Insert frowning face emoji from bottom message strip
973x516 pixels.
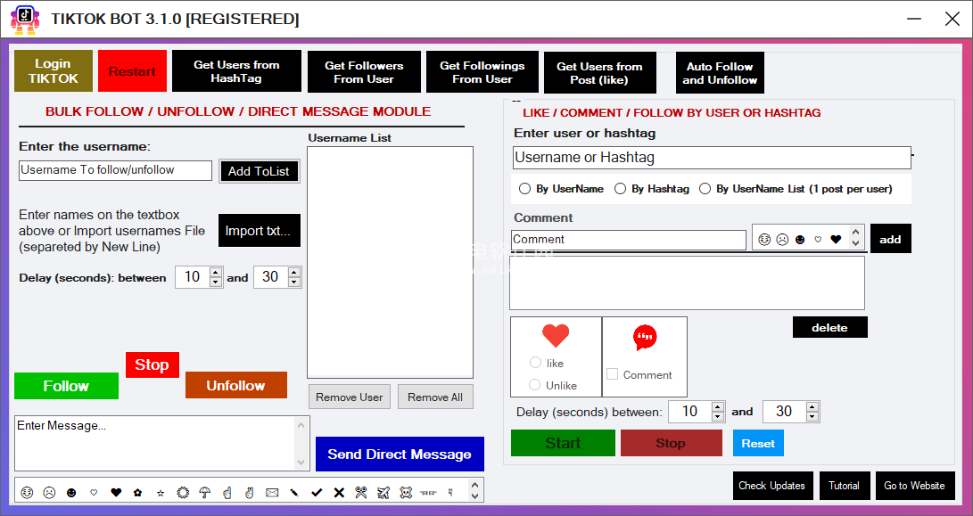[x=49, y=493]
